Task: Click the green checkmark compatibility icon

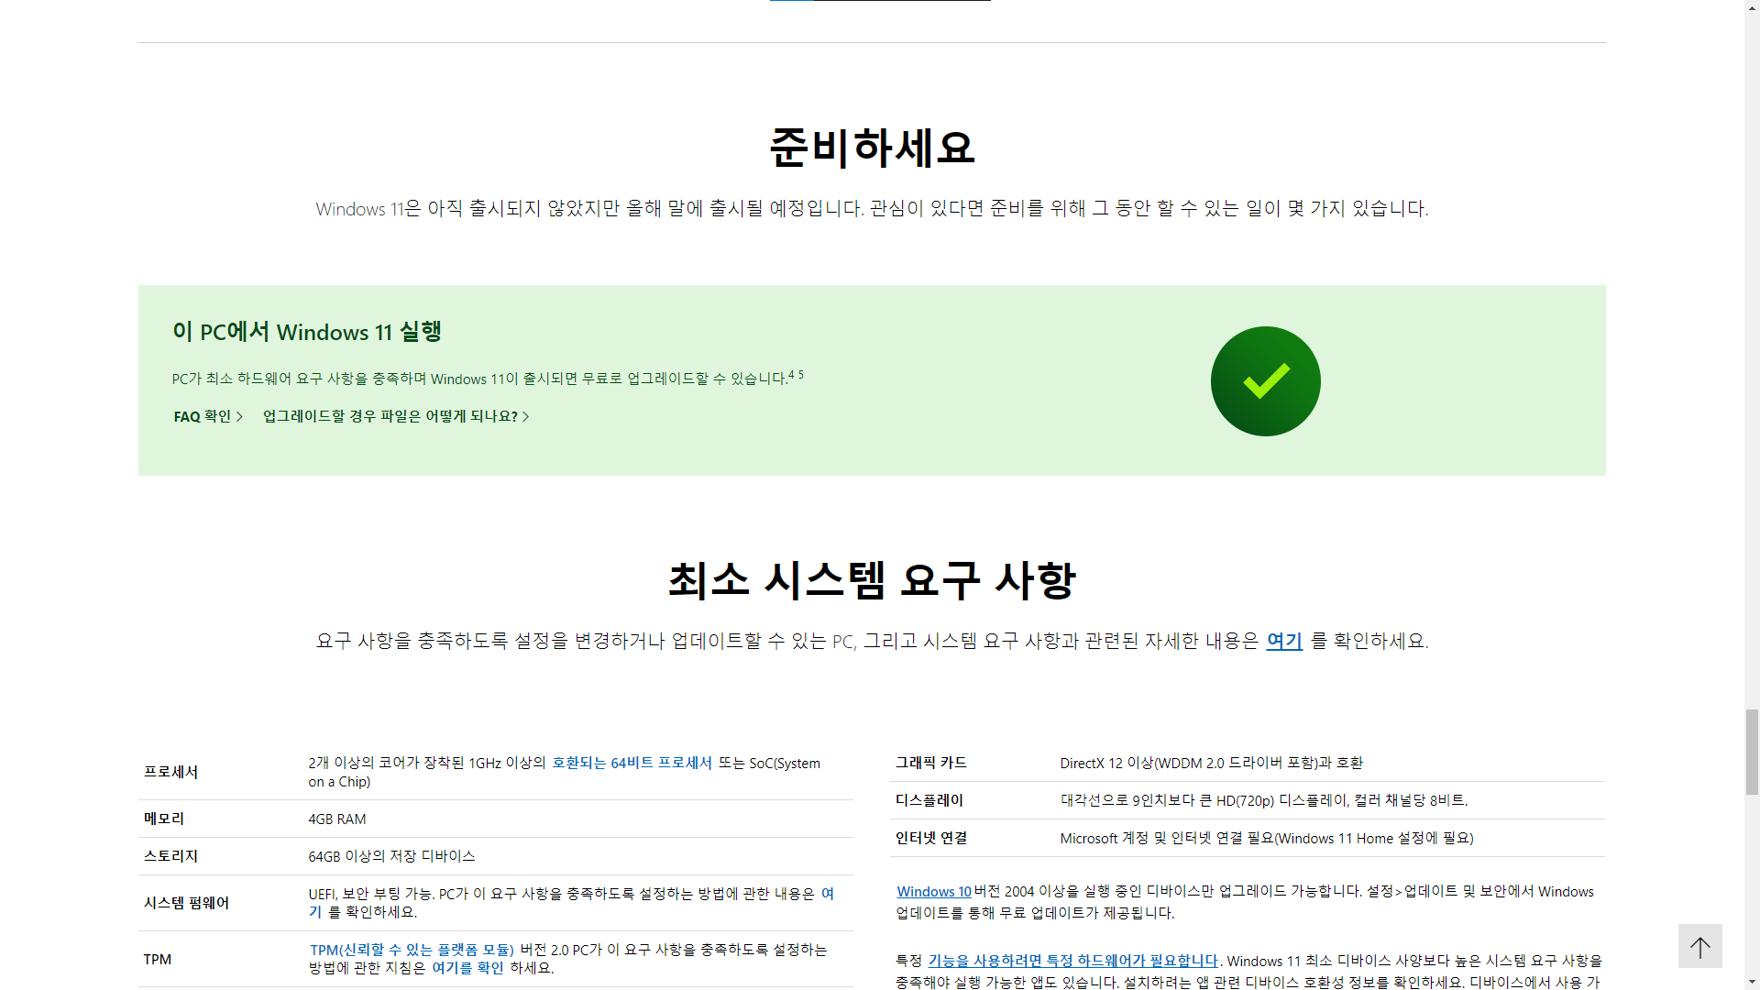Action: (1265, 381)
